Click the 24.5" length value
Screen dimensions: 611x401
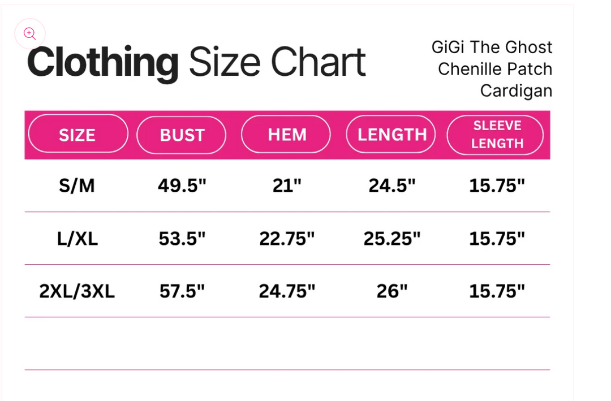click(x=392, y=186)
